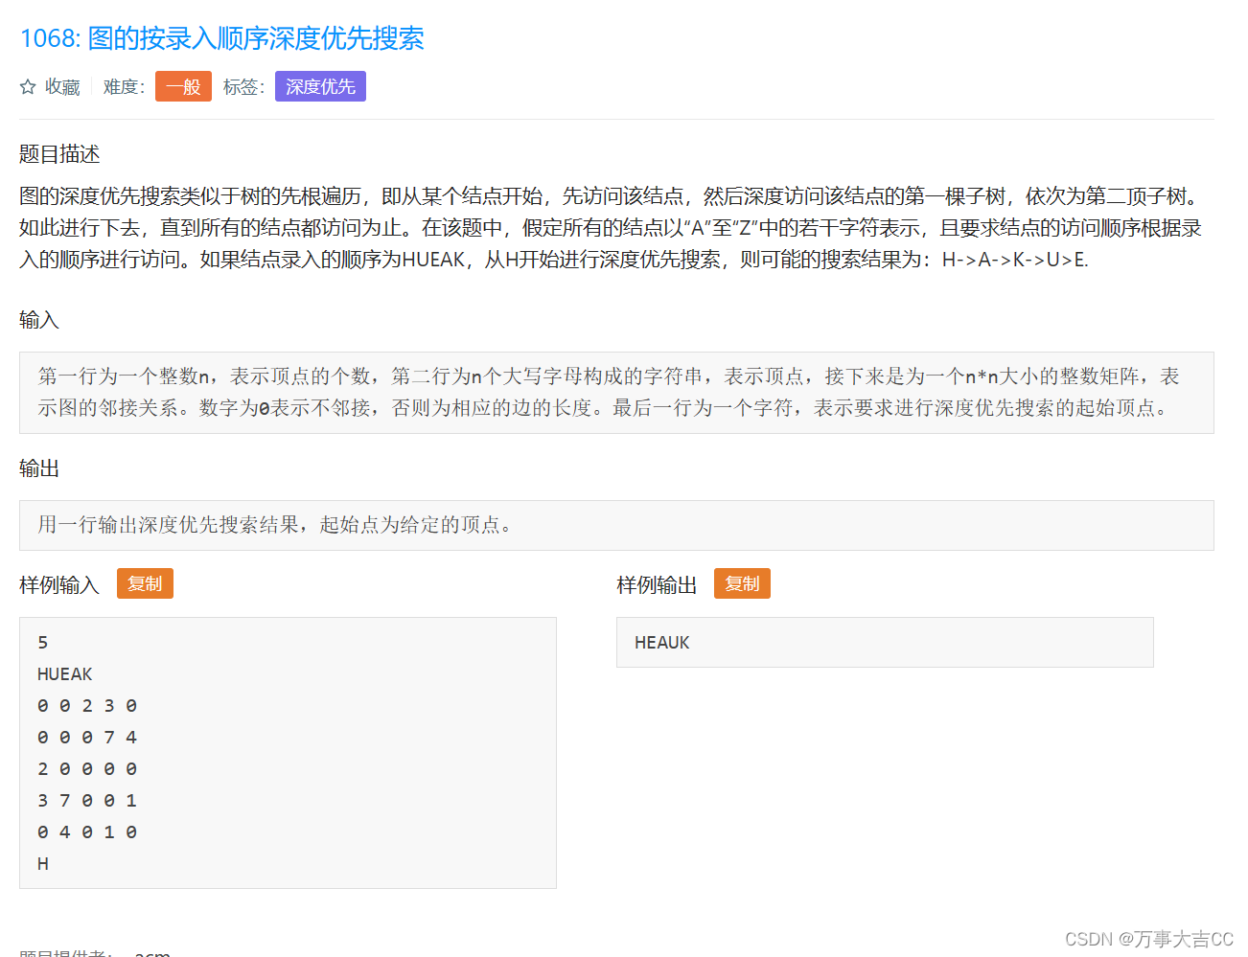Click the 样例输出 label
The height and width of the screenshot is (957, 1248).
(x=656, y=584)
